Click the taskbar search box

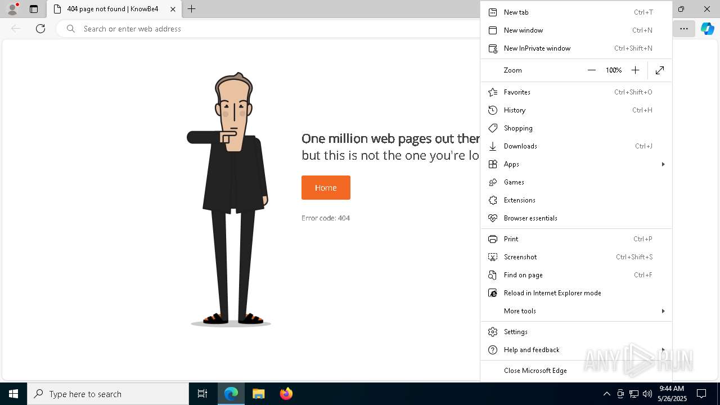coord(108,394)
